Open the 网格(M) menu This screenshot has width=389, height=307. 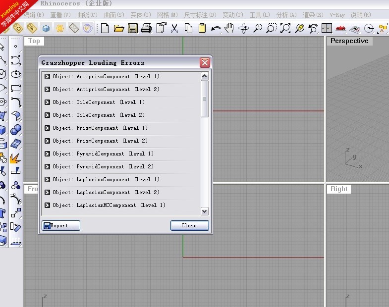click(x=167, y=15)
